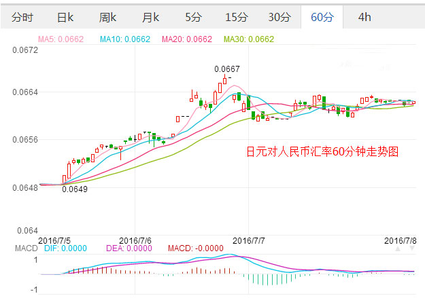Click the MACD scale label 1
Image resolution: width=425 pixels, height=298 pixels.
[35, 261]
